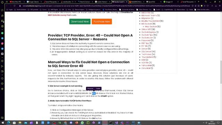Click the page vertical scrollbar thumb
Viewport: 222px width, 125px height.
(221, 72)
